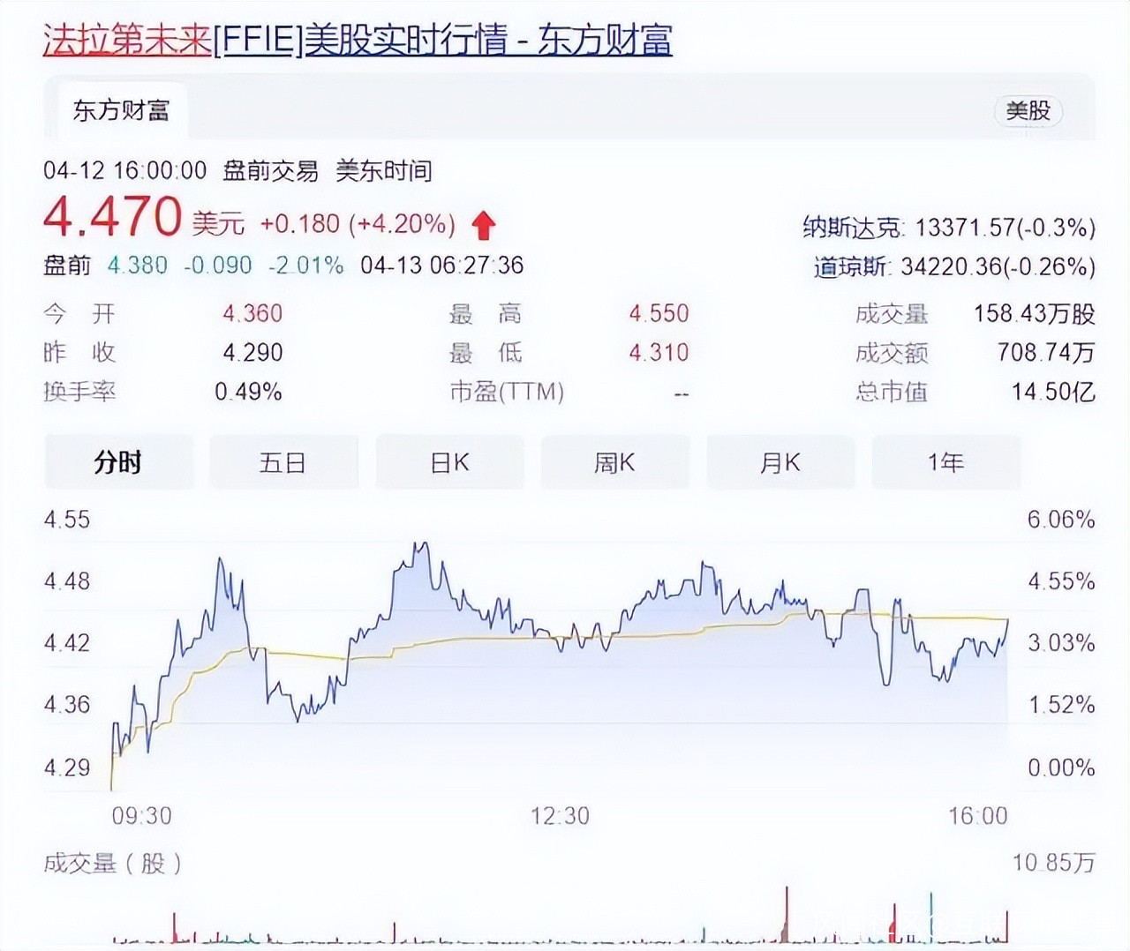
Task: Click the 成交额 value 708.74万
Action: 1046,353
